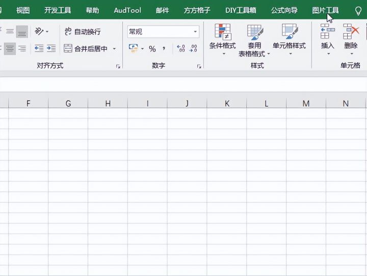Screen dimensions: 367x276
Task: Apply middle vertical alignment
Action: click(x=10, y=32)
